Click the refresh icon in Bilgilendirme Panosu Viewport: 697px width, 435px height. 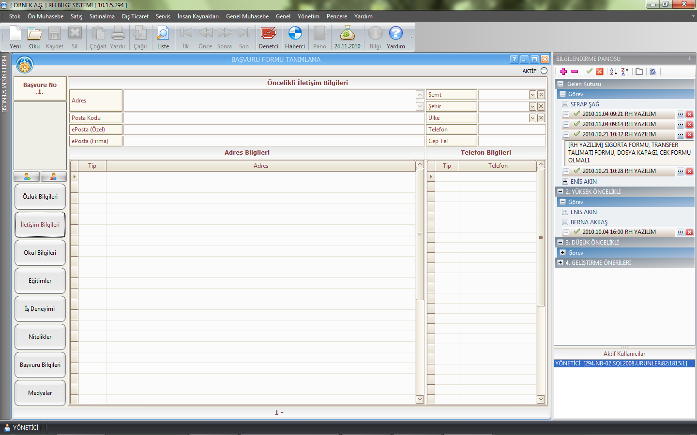pos(653,72)
